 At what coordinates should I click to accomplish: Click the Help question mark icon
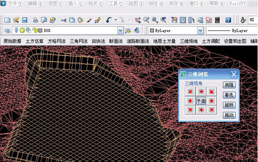click(228, 20)
